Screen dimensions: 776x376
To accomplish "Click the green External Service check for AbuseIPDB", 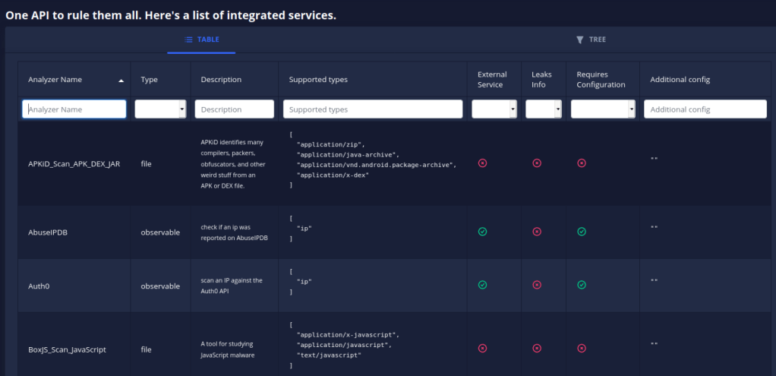I will [x=482, y=232].
